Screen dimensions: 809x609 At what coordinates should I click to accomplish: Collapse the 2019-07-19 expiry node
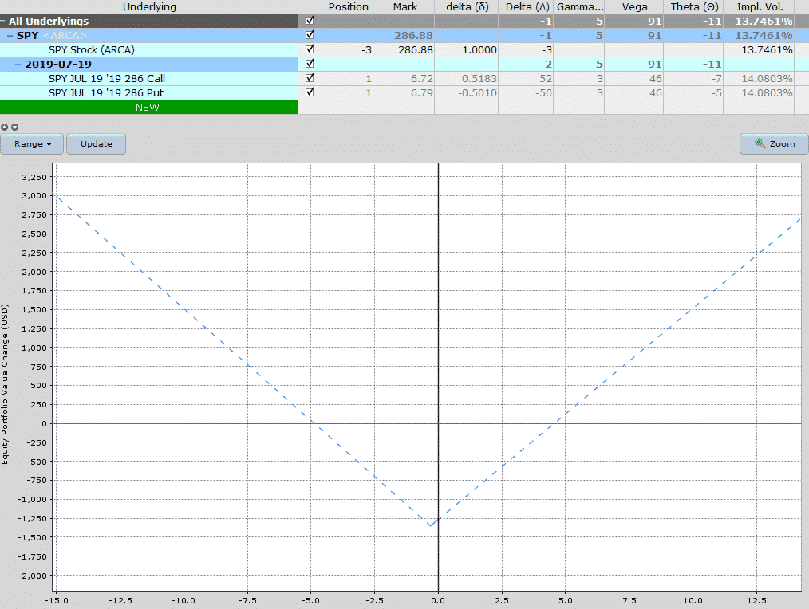[18, 65]
